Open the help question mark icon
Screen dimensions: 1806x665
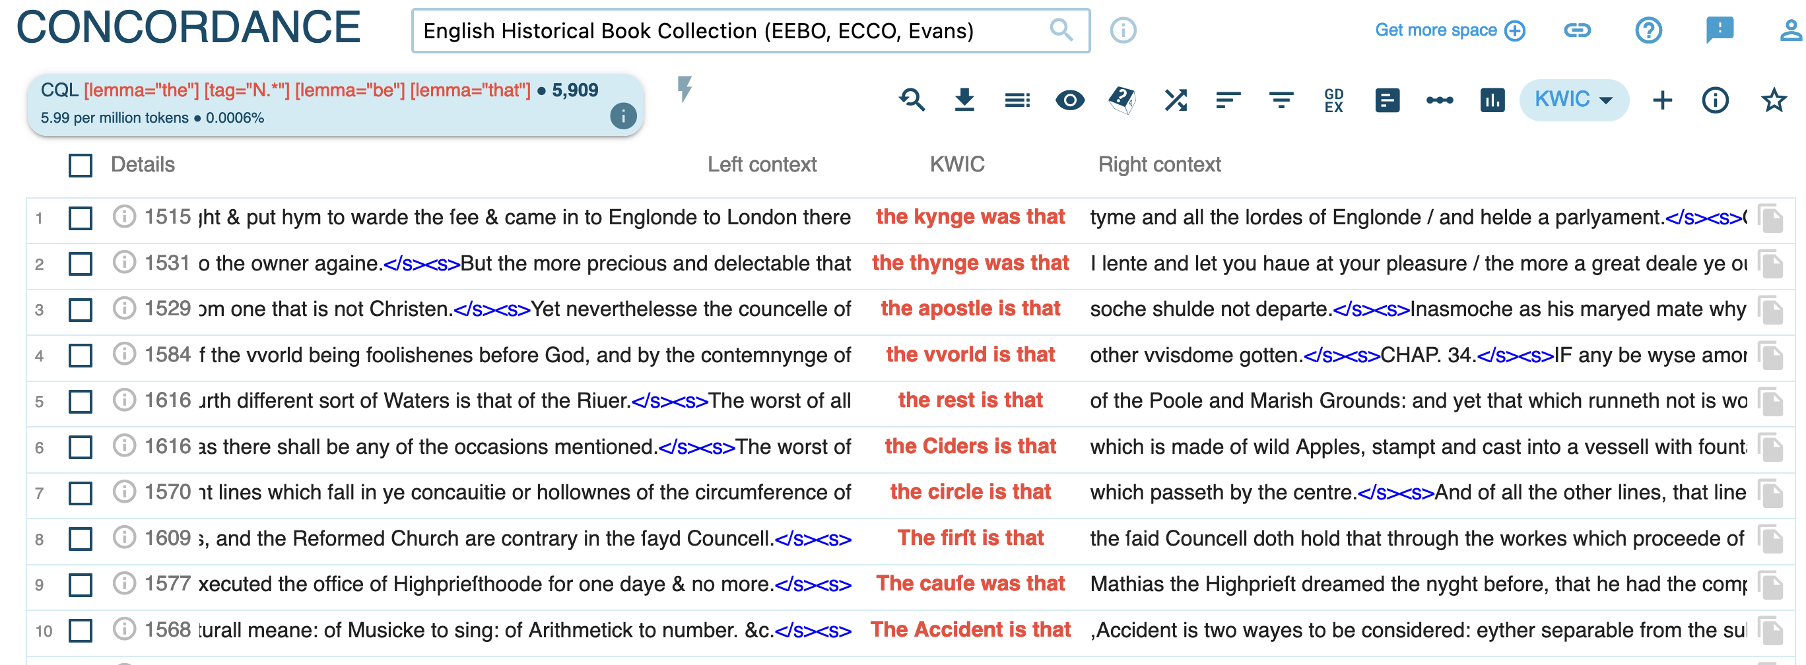pyautogui.click(x=1648, y=30)
